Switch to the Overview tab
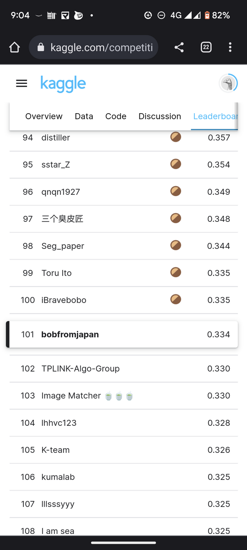 click(x=44, y=116)
